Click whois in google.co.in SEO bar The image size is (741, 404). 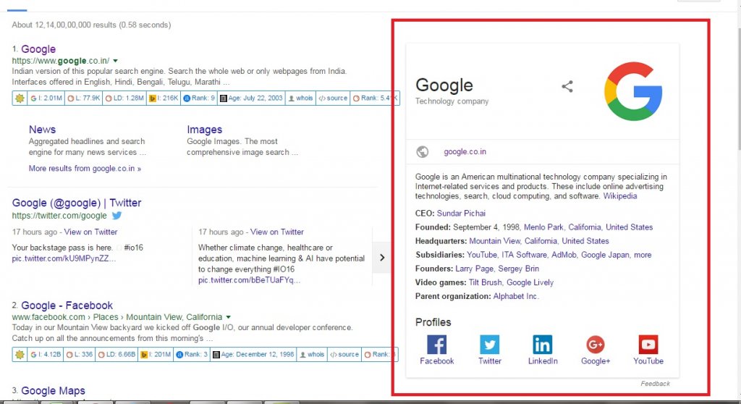(300, 98)
